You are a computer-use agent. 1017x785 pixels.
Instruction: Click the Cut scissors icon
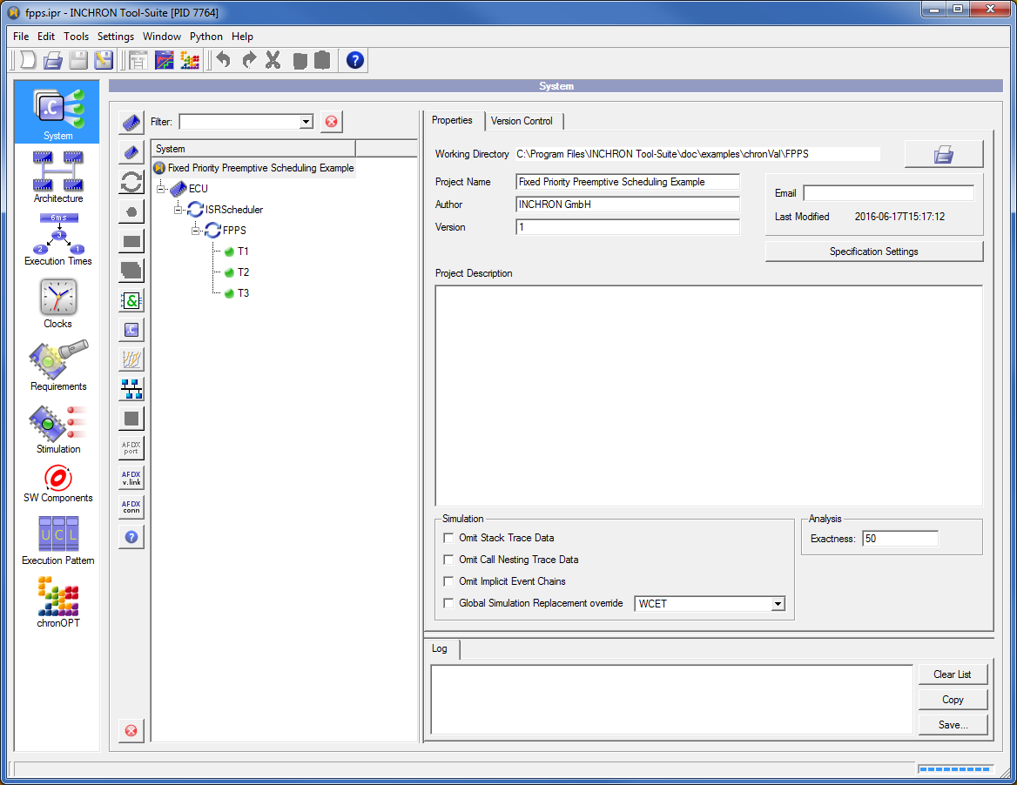point(273,60)
